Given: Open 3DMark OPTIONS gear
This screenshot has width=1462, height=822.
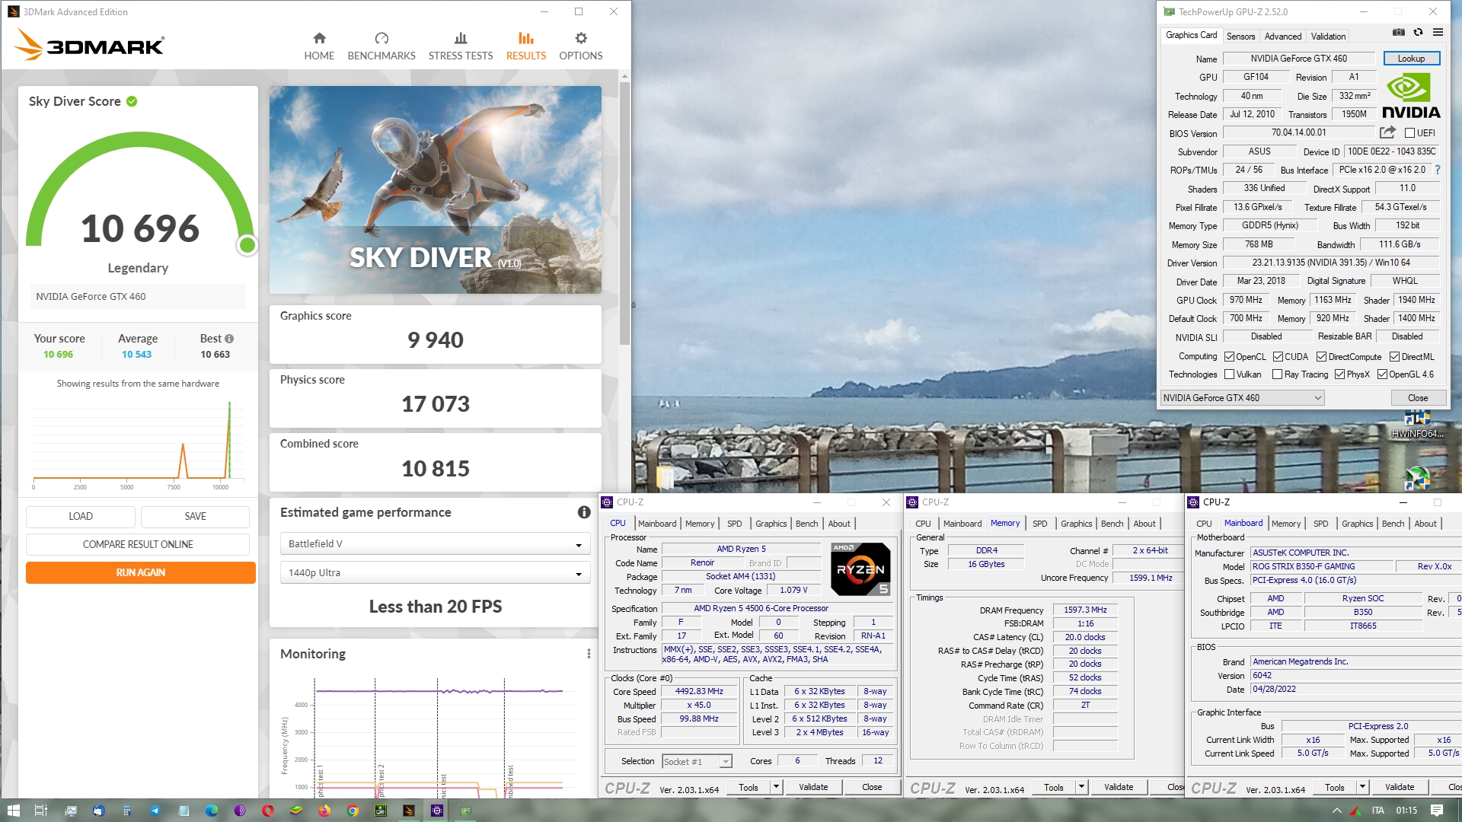Looking at the screenshot, I should pyautogui.click(x=581, y=46).
